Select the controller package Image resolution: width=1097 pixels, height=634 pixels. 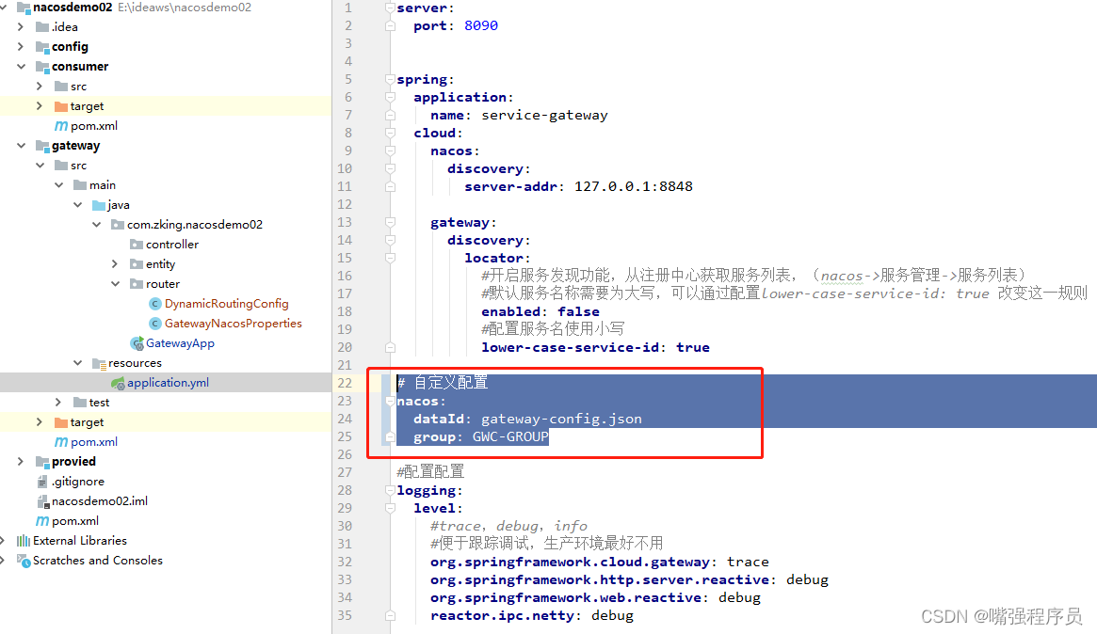pos(172,245)
